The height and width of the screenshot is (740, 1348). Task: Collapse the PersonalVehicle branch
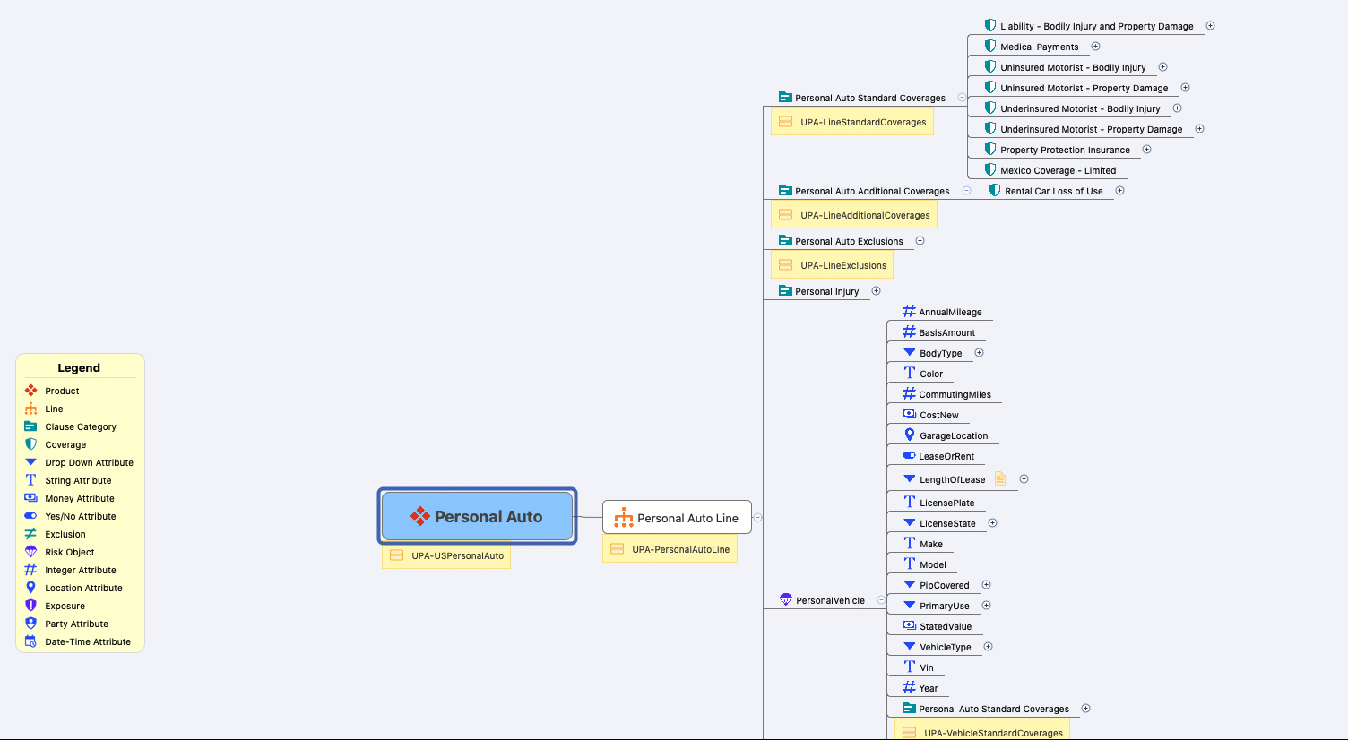pos(881,599)
